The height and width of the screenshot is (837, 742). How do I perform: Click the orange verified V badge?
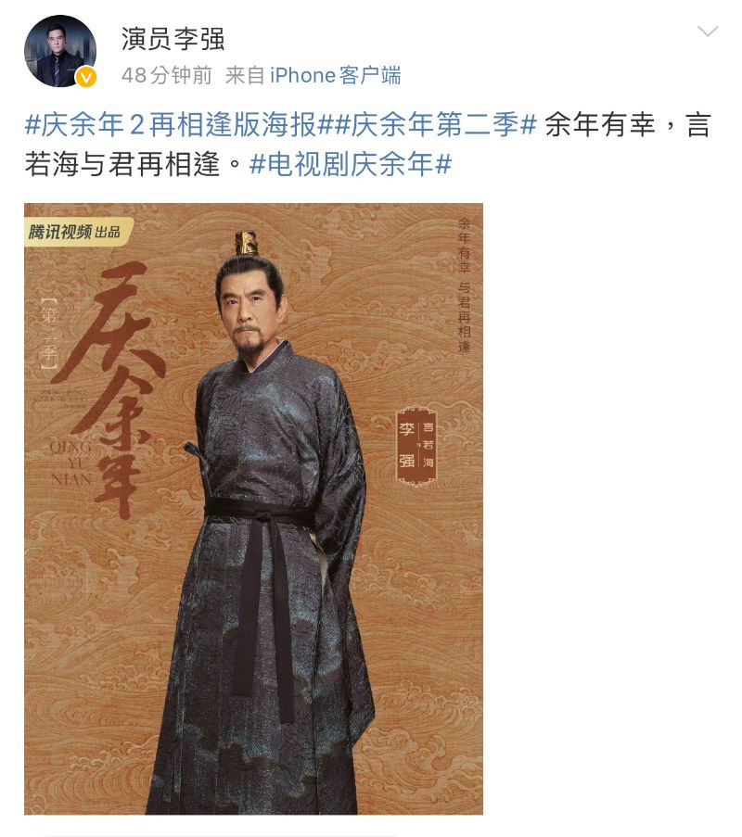[86, 78]
